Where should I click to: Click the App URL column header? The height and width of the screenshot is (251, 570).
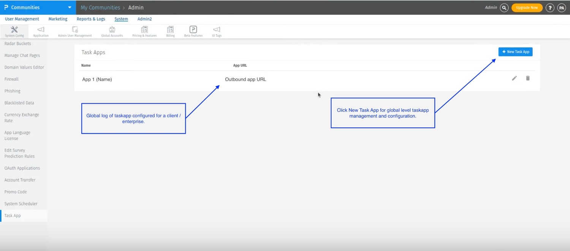[240, 65]
